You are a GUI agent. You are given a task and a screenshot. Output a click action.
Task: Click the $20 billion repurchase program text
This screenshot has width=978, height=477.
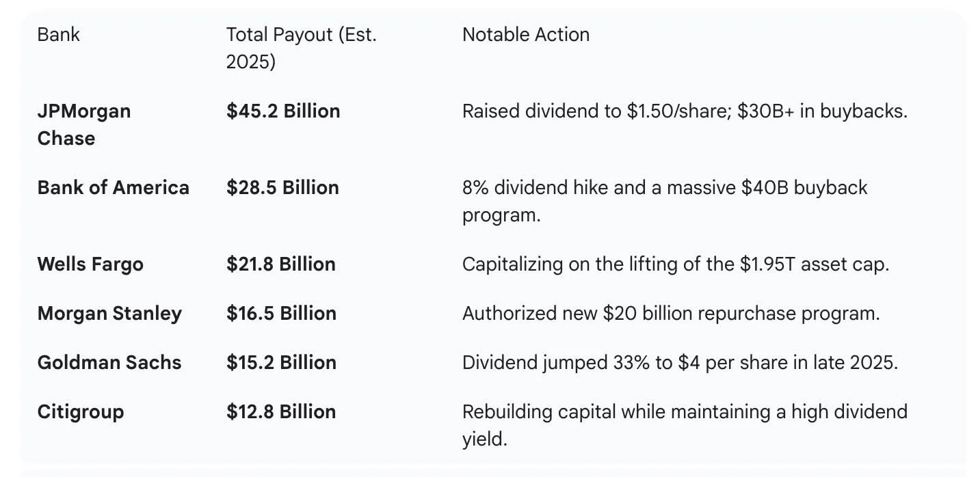670,314
